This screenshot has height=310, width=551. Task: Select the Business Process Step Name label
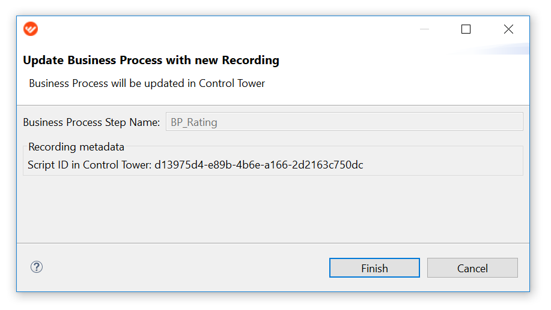(x=91, y=122)
